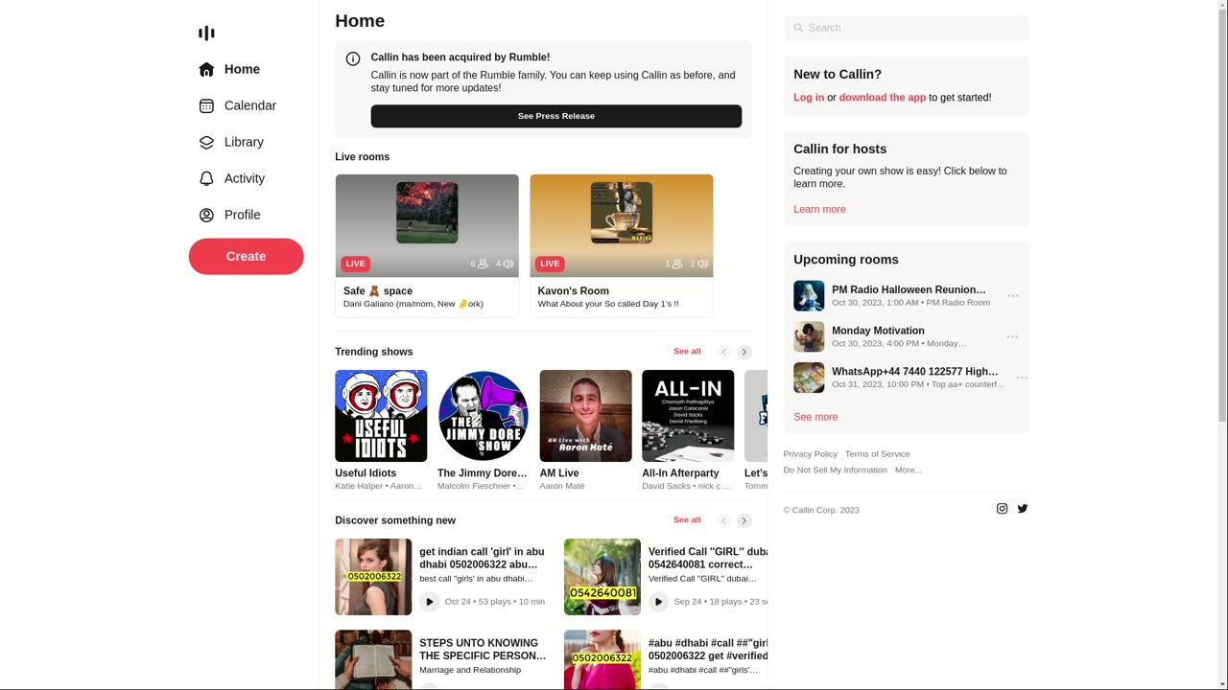Click See all for Trending shows

[687, 352]
